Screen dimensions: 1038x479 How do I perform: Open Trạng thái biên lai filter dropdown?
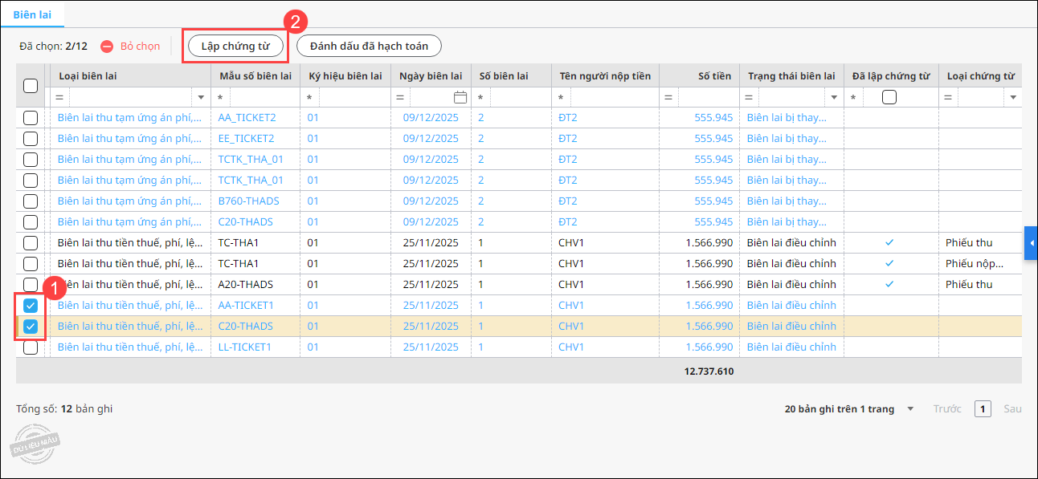(x=833, y=97)
